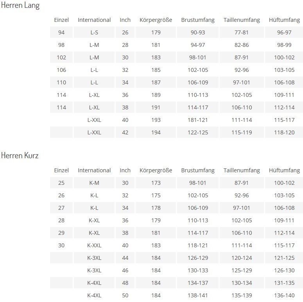Select the Einzel 106 cell
This screenshot has width=303, height=302.
point(61,70)
